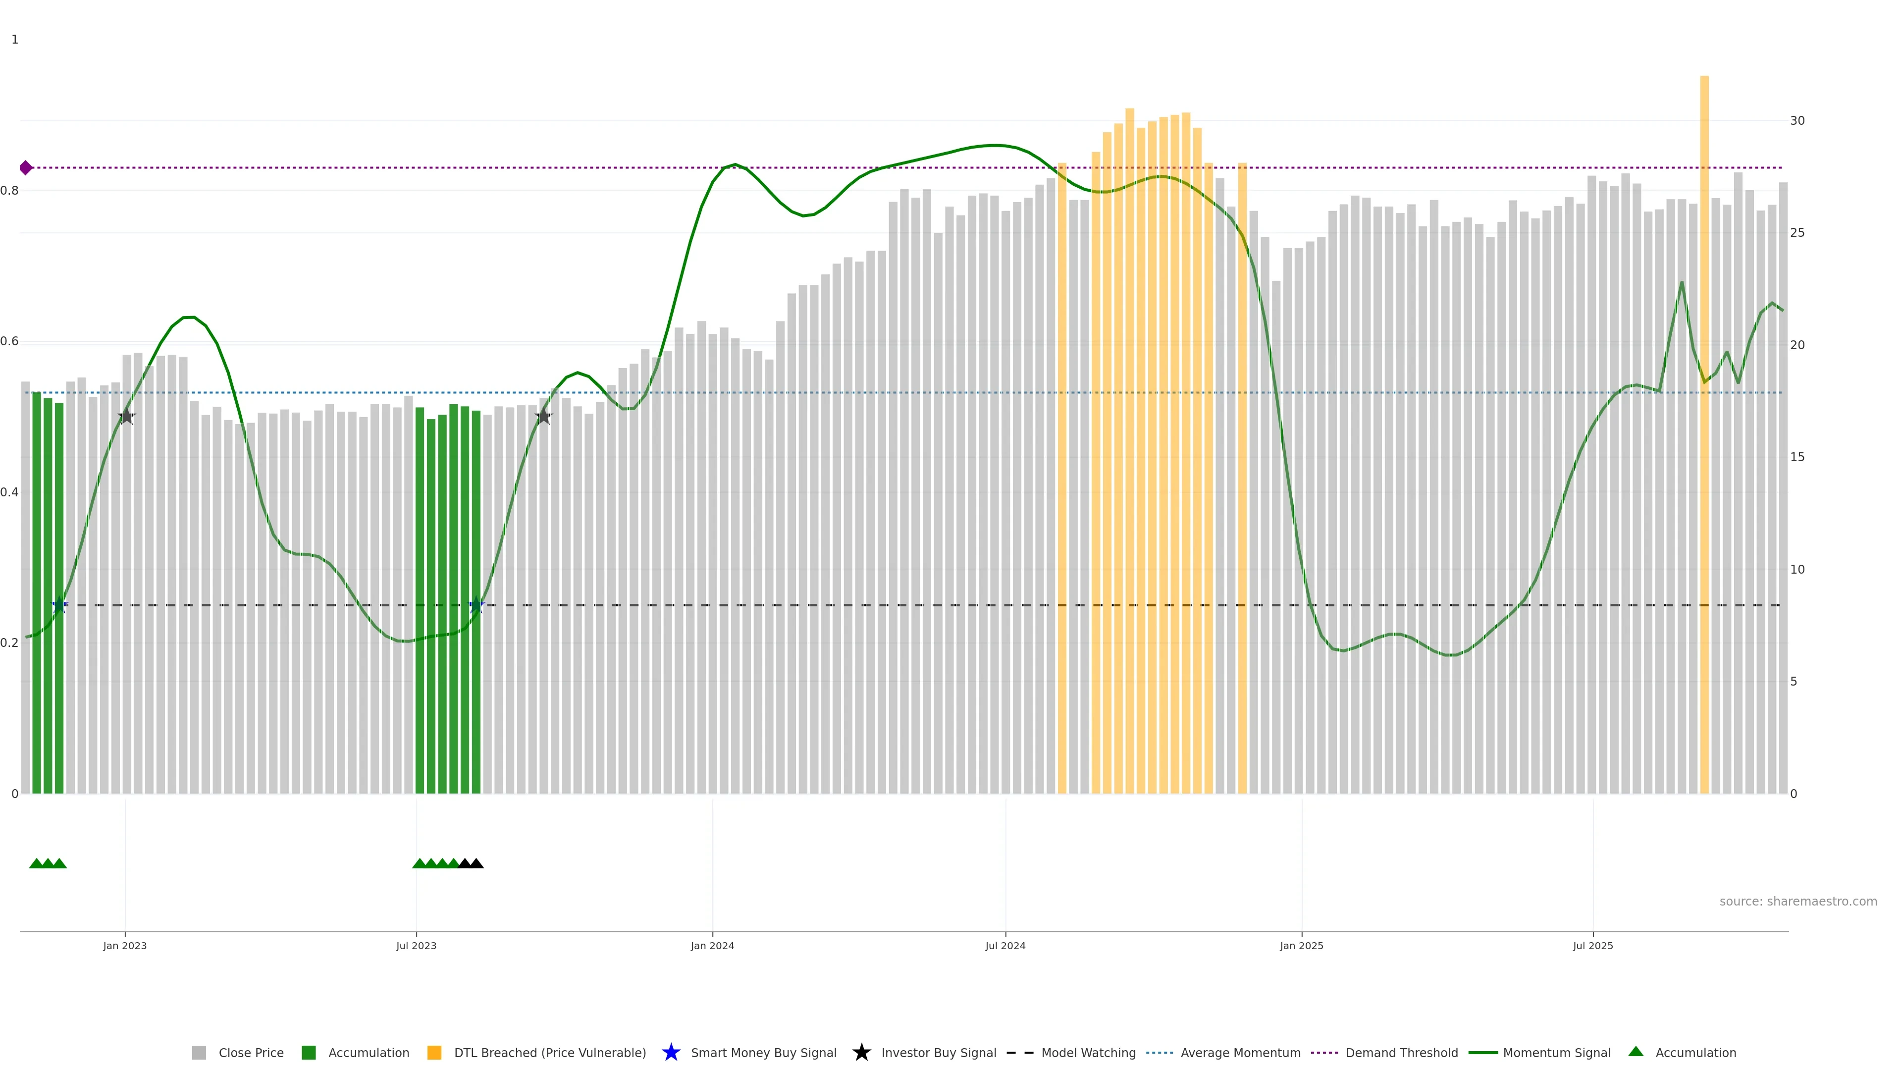Screen dimensions: 1902x1070
Task: Click the Jan 2024 x-axis label
Action: pyautogui.click(x=712, y=945)
